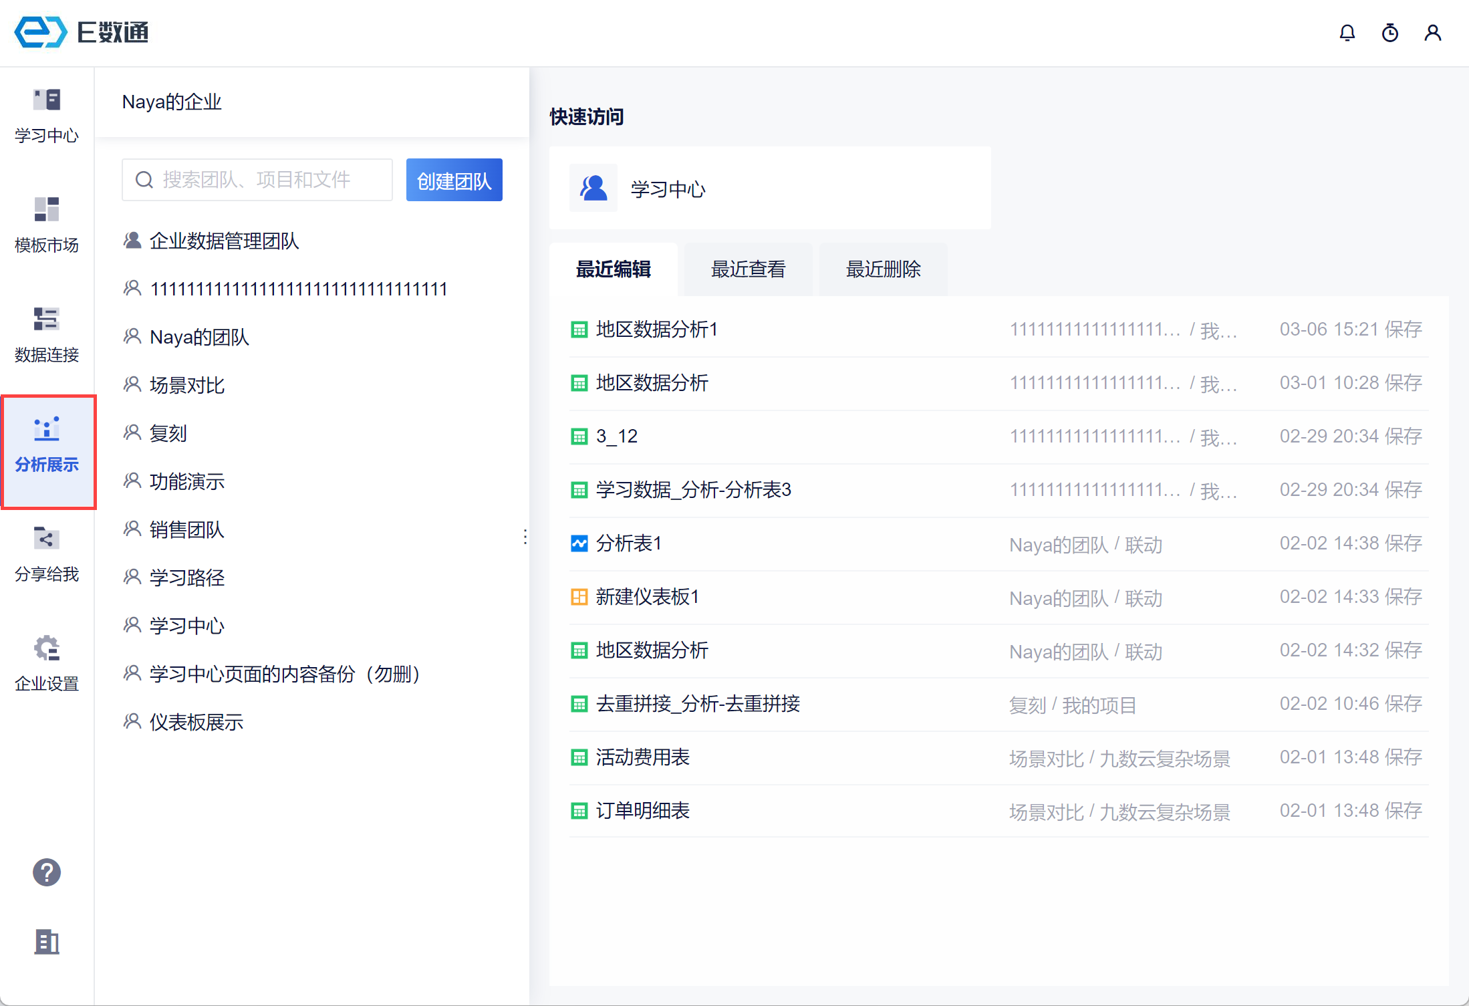
Task: Open the 新建仪表板1 dashboard file
Action: (647, 597)
